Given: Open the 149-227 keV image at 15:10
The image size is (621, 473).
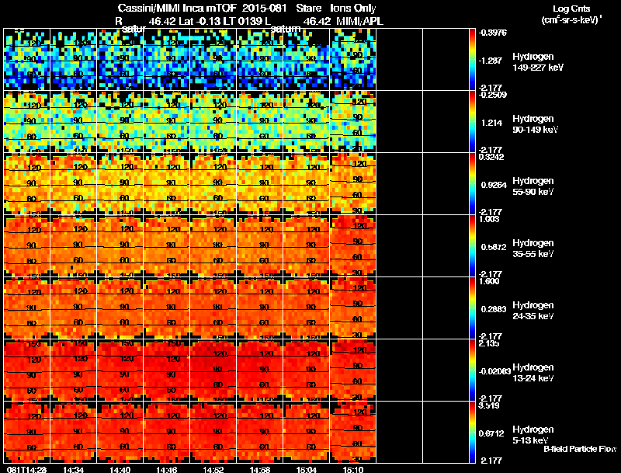Looking at the screenshot, I should (x=353, y=60).
